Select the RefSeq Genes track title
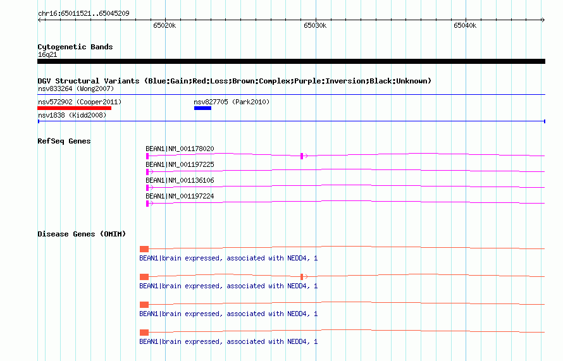The width and height of the screenshot is (563, 361). [64, 141]
